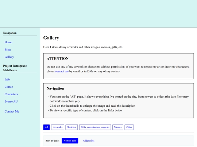
Task: Follow the 'contact me' link in ATTENTION box
Action: click(x=62, y=72)
